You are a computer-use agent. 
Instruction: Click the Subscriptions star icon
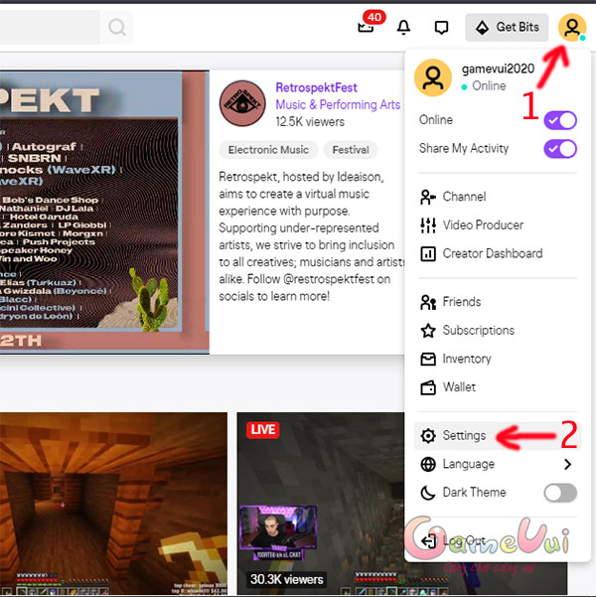click(x=428, y=331)
